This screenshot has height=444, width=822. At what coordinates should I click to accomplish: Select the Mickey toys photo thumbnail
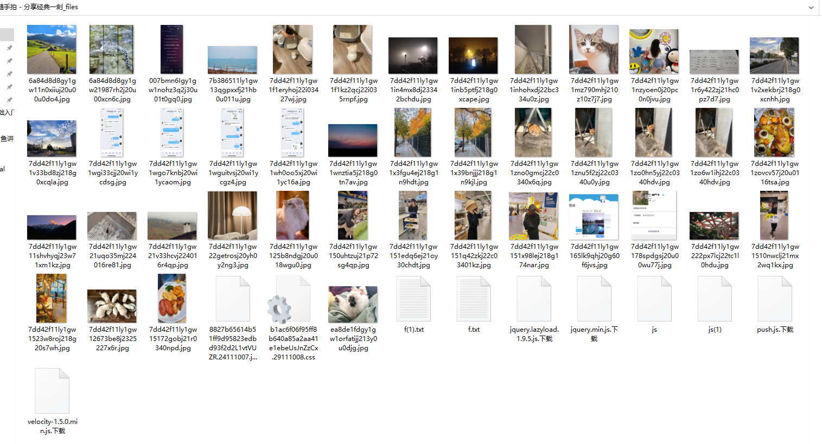click(x=654, y=52)
